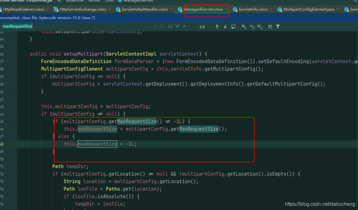Click fold end marker after getDefaultMultipartConfig line
Image resolution: width=358 pixels, height=210 pixels.
coord(16,92)
